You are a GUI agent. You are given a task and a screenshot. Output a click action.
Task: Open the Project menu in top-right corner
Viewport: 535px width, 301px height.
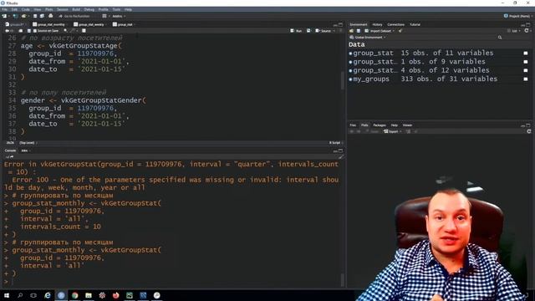click(517, 16)
